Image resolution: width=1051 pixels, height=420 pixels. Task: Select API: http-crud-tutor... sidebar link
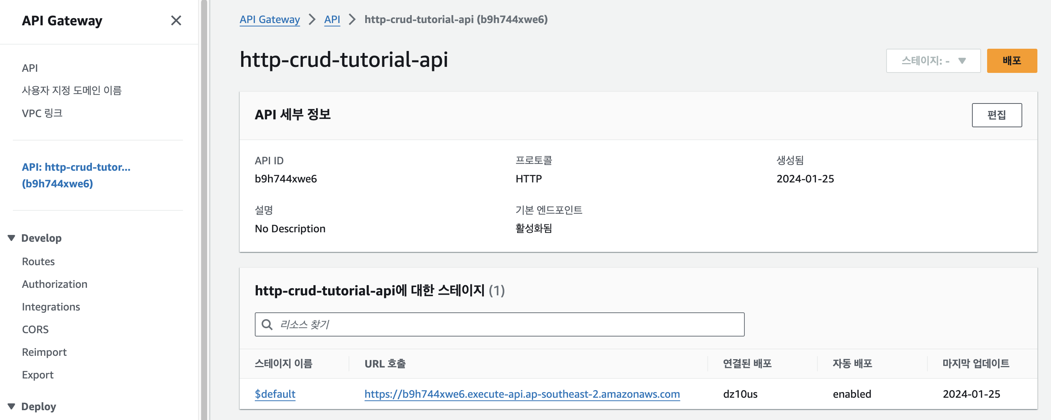tap(76, 175)
